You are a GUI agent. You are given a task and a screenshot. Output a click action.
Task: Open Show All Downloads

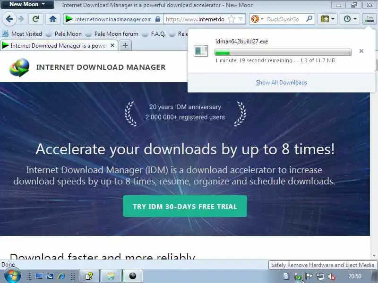pos(281,83)
